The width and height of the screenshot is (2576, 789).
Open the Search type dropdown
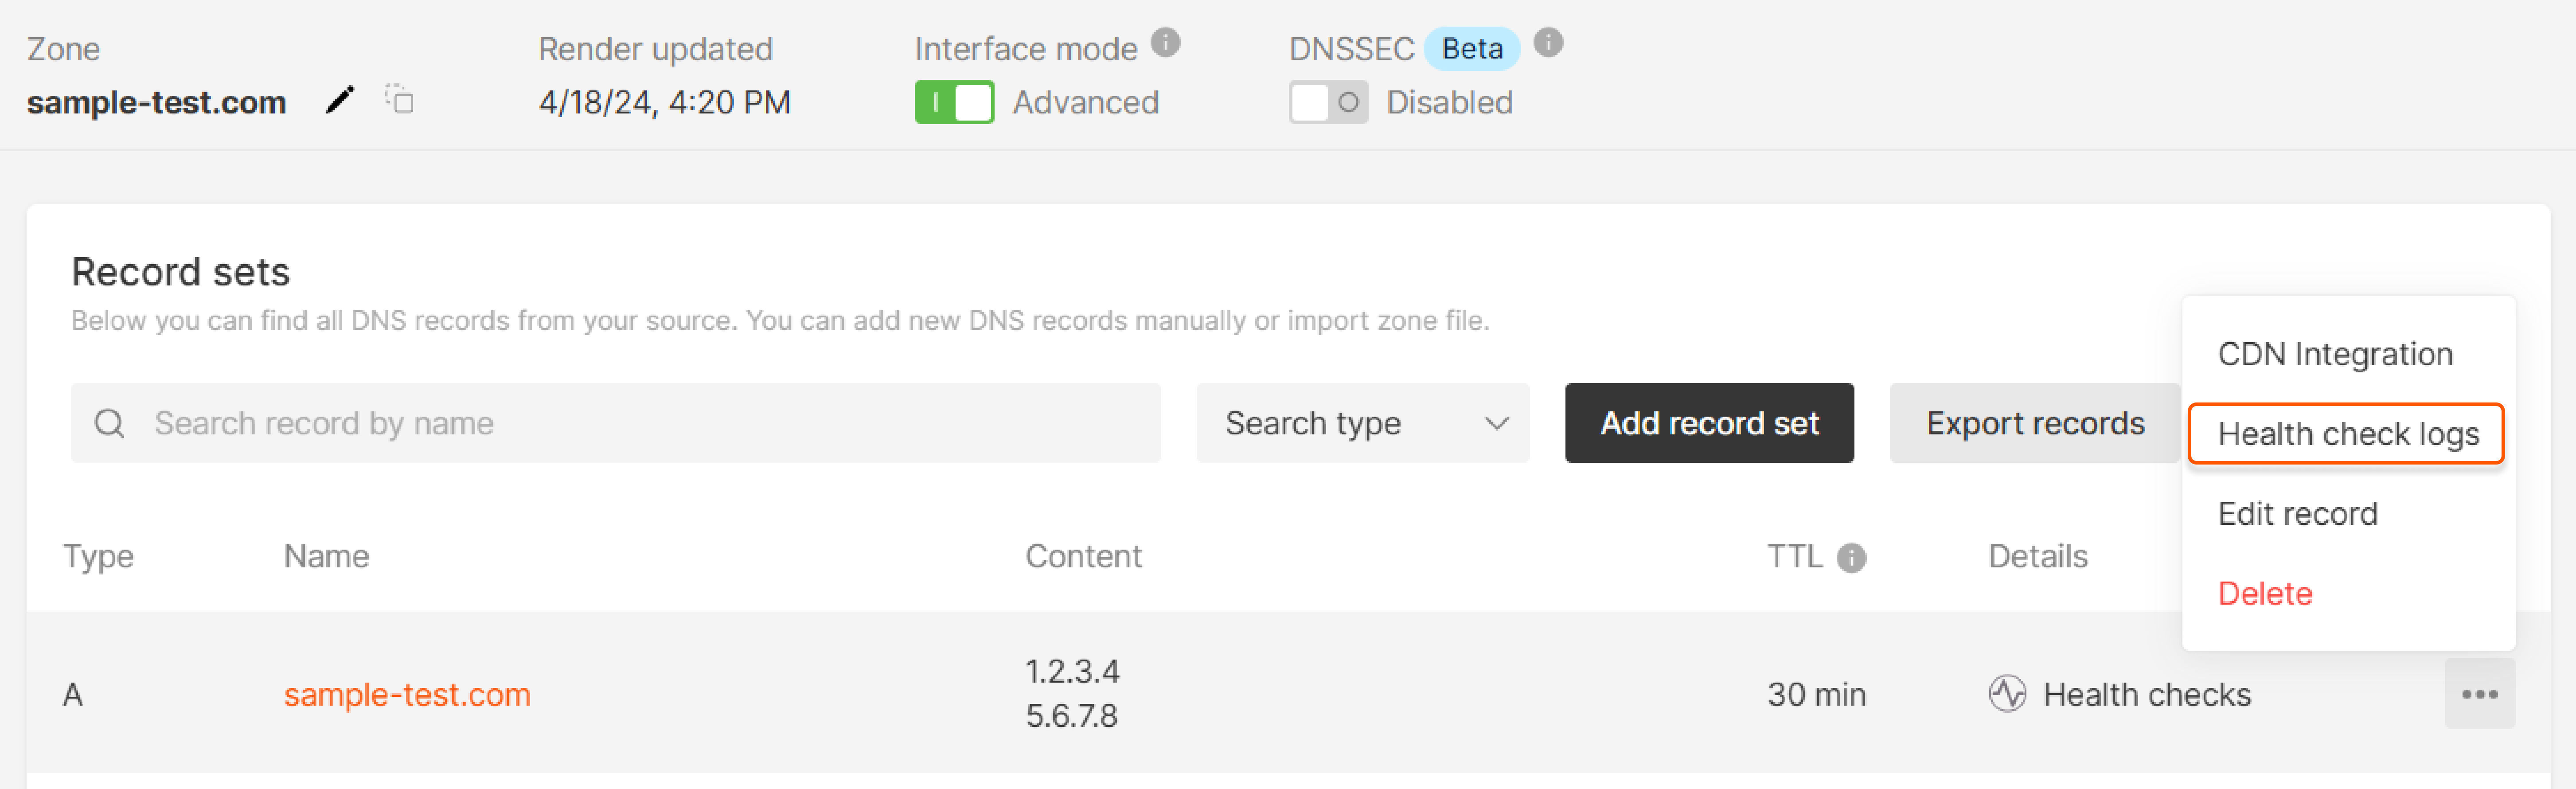point(1362,423)
